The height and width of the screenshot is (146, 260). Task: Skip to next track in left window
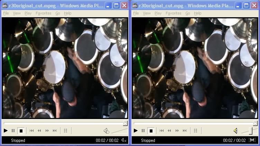(x=55, y=131)
